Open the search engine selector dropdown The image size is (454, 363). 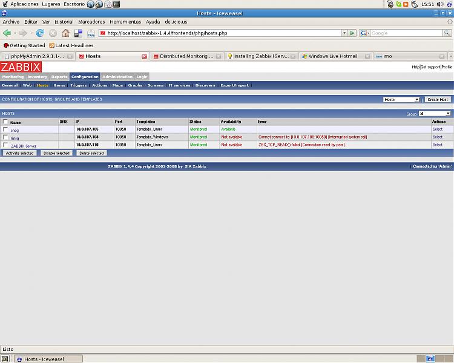point(365,33)
